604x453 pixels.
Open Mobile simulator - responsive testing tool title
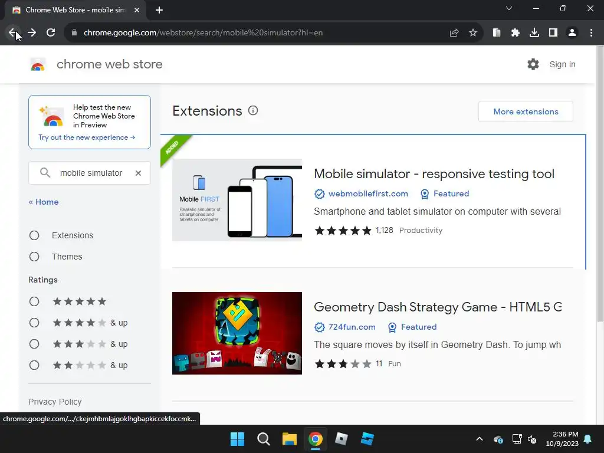(x=434, y=174)
